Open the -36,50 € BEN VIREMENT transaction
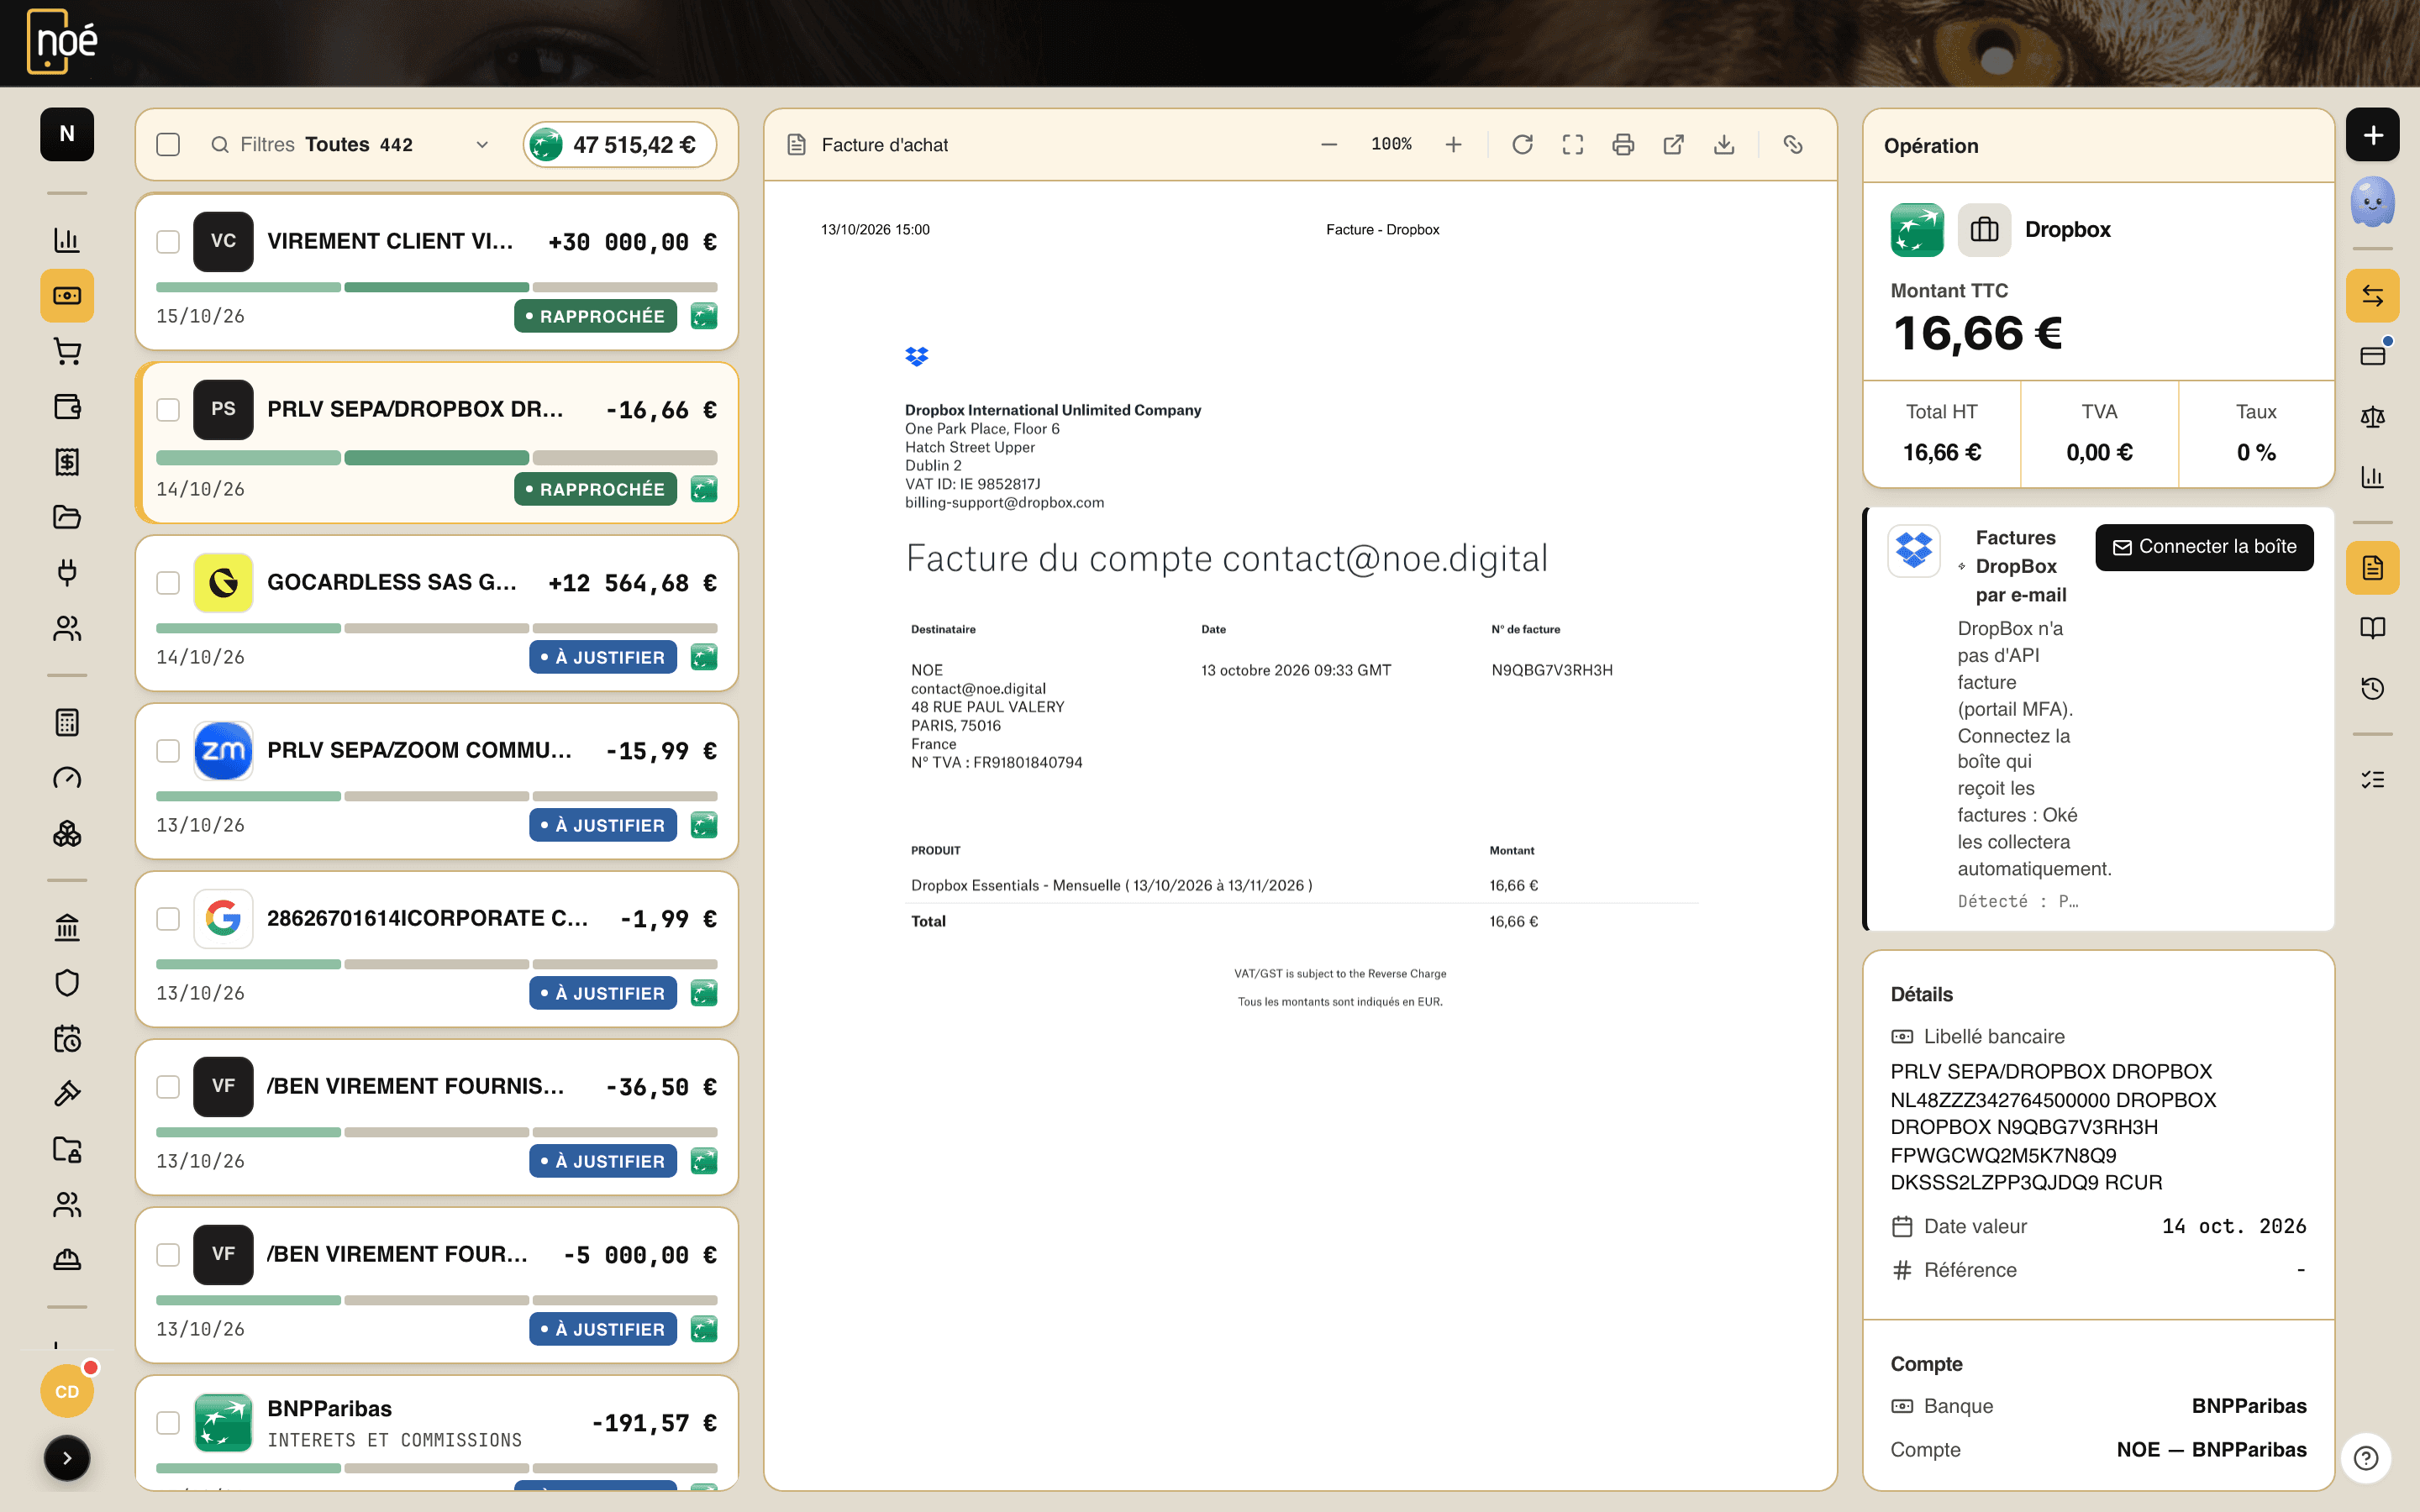Viewport: 2420px width, 1512px height. pyautogui.click(x=437, y=1117)
